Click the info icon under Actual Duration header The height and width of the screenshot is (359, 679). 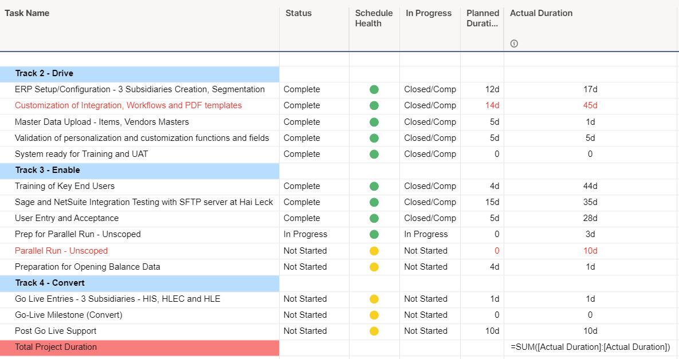pos(513,43)
